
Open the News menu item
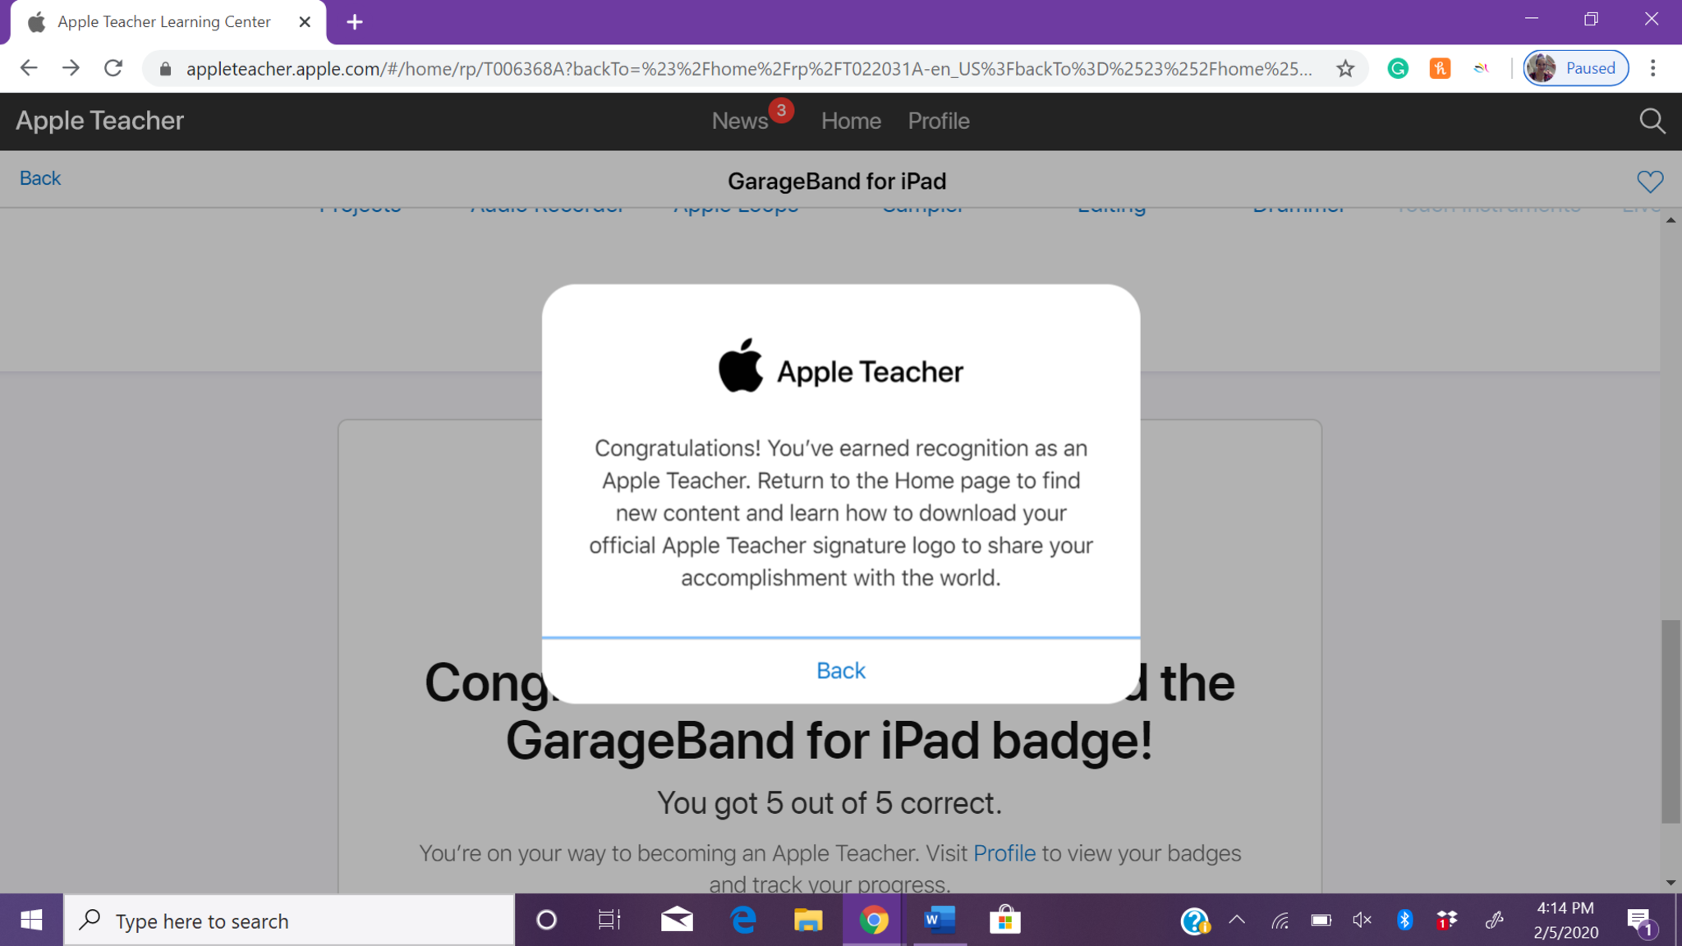coord(739,121)
